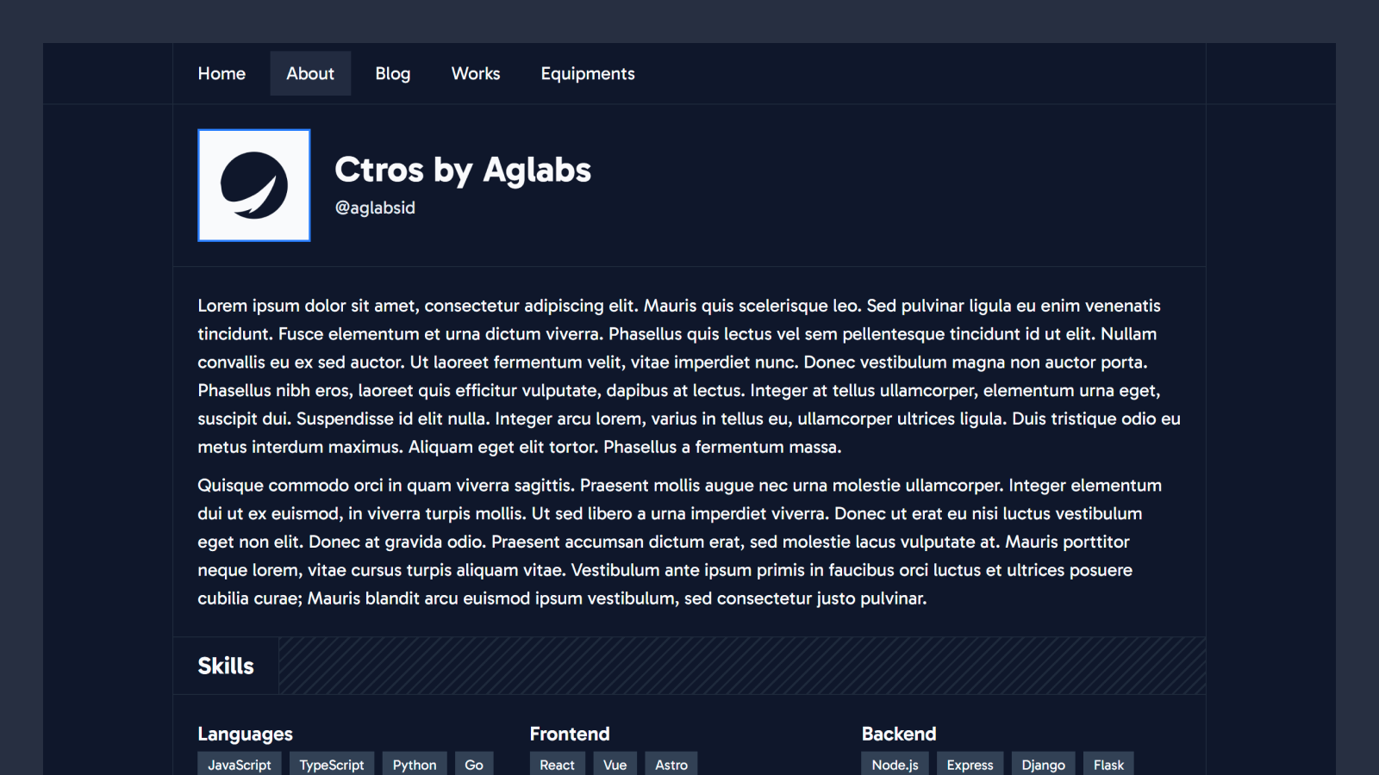Viewport: 1379px width, 775px height.
Task: Navigate to Equipments in the menu
Action: point(588,73)
